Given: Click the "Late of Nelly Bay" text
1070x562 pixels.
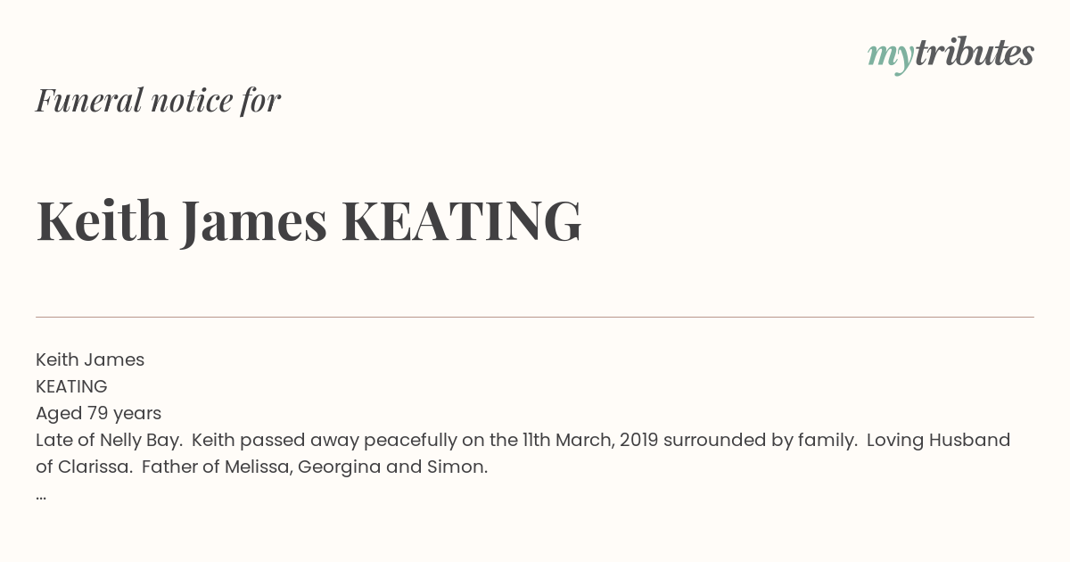Looking at the screenshot, I should (x=107, y=440).
